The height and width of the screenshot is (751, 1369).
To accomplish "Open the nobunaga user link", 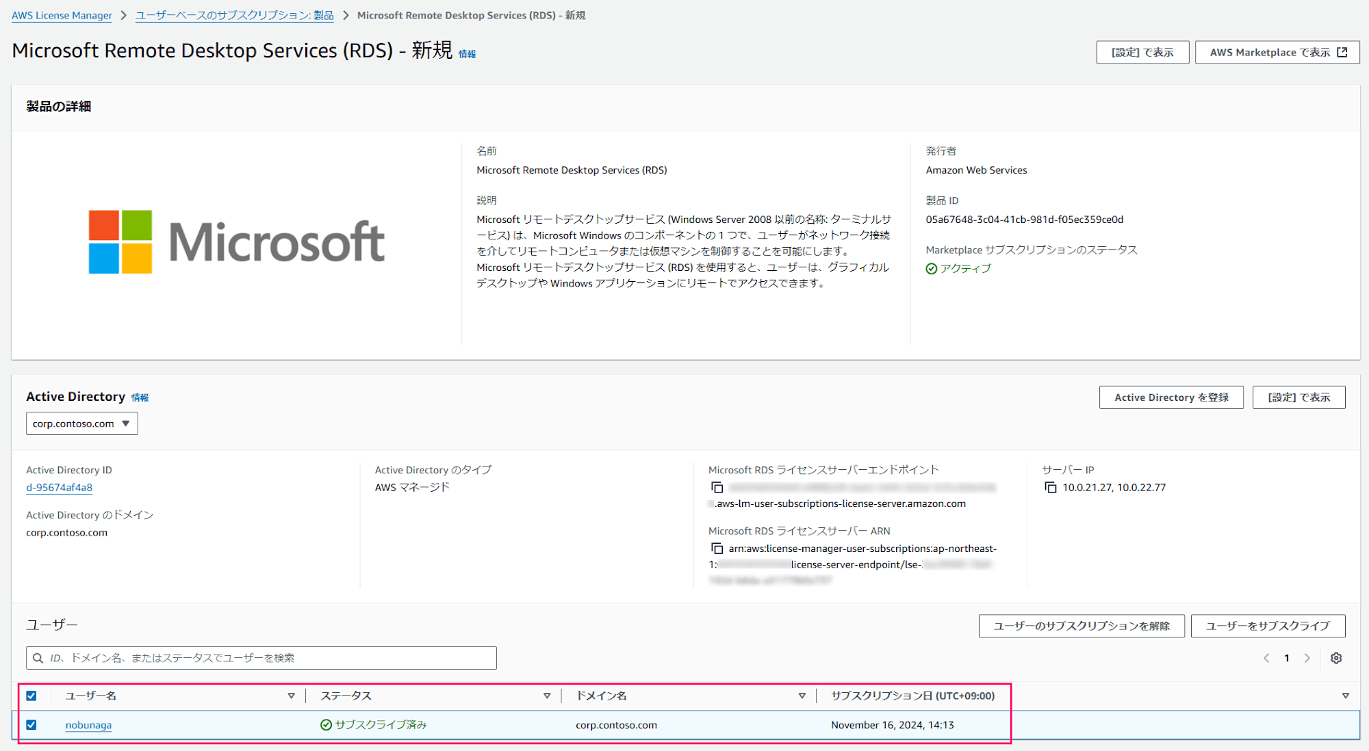I will pyautogui.click(x=88, y=725).
